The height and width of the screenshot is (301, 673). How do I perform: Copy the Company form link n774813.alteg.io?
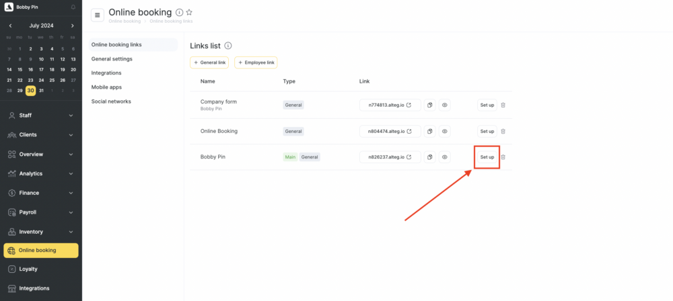click(429, 105)
